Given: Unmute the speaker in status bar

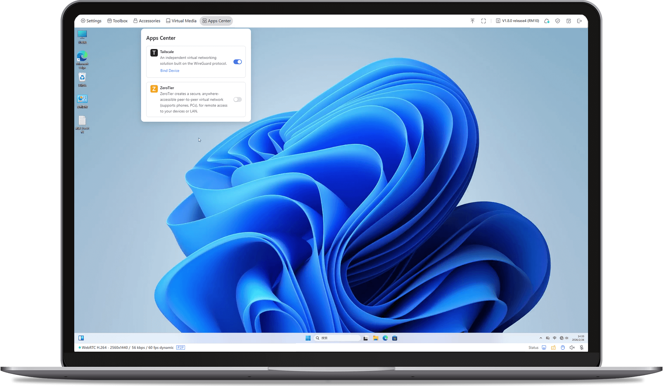Looking at the screenshot, I should click(572, 347).
